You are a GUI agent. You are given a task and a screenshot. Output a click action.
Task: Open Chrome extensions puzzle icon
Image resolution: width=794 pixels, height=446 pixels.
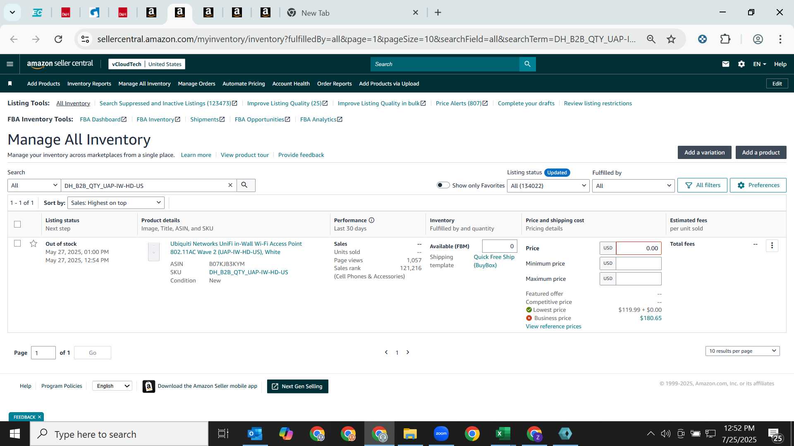pyautogui.click(x=725, y=39)
